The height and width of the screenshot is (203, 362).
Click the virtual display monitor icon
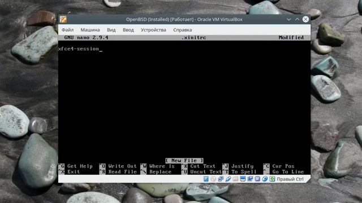tap(243, 179)
